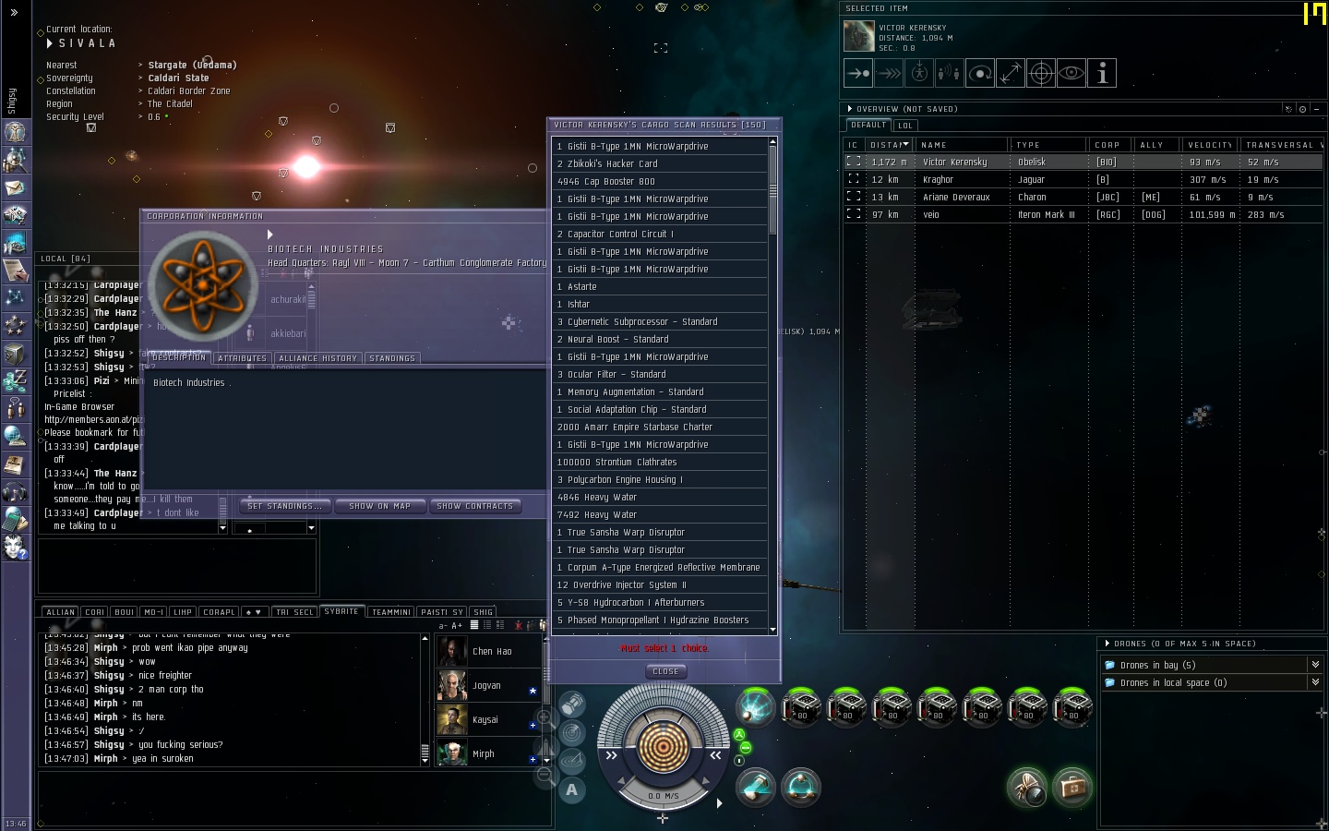
Task: Click the Show Contracts button
Action: point(475,506)
